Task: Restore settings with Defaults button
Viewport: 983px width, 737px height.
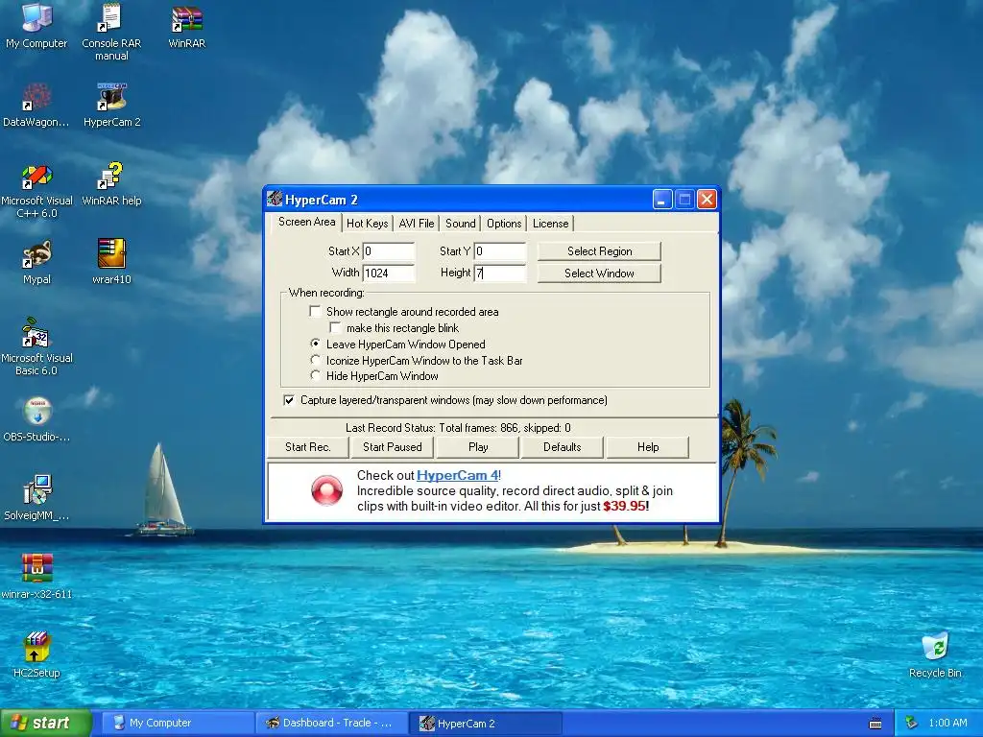Action: (563, 447)
